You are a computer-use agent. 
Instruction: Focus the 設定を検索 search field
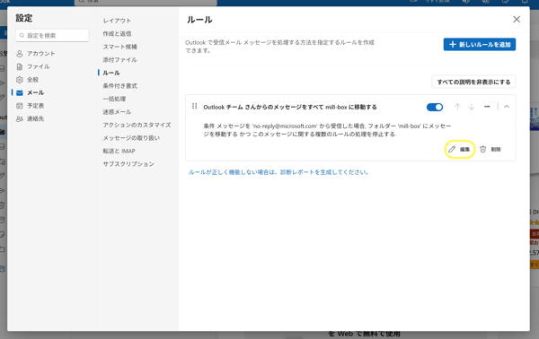[52, 35]
